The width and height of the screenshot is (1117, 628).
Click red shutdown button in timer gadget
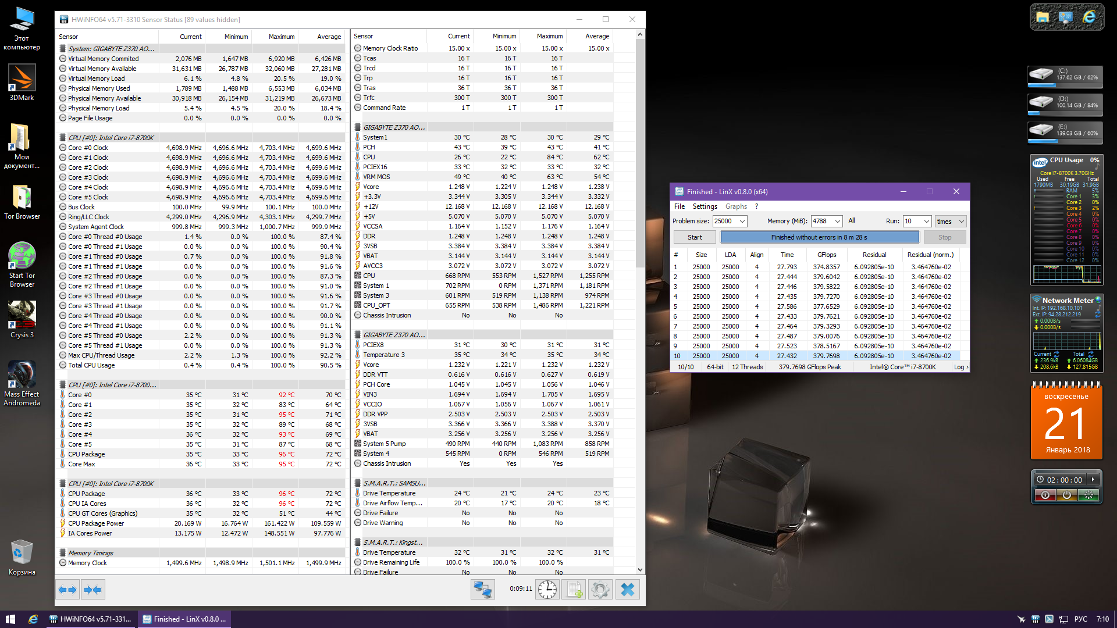tap(1045, 495)
